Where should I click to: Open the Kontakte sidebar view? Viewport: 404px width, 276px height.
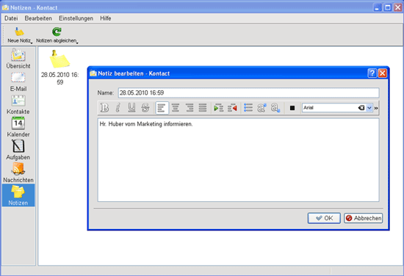pos(18,104)
